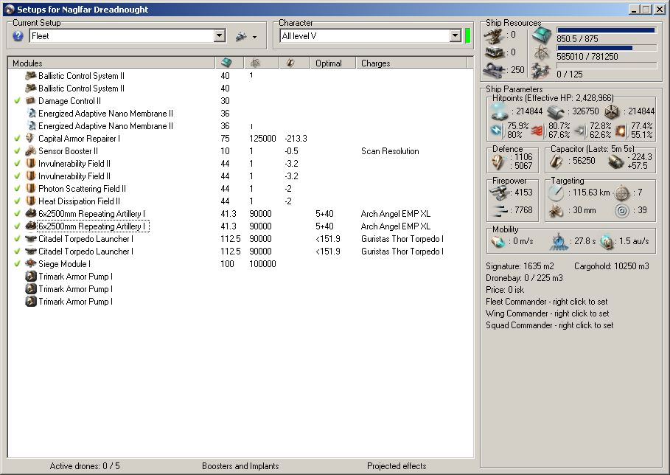Screen dimensions: 670x475
Task: Click the setup tools wrench icon
Action: 240,36
